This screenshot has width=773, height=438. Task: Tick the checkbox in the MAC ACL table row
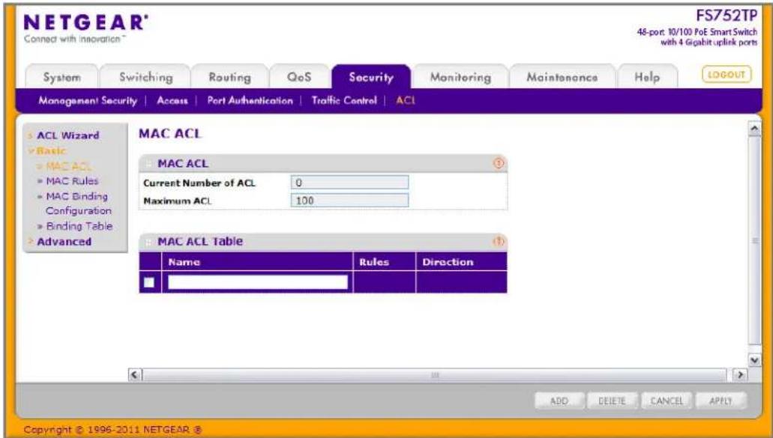tap(149, 282)
